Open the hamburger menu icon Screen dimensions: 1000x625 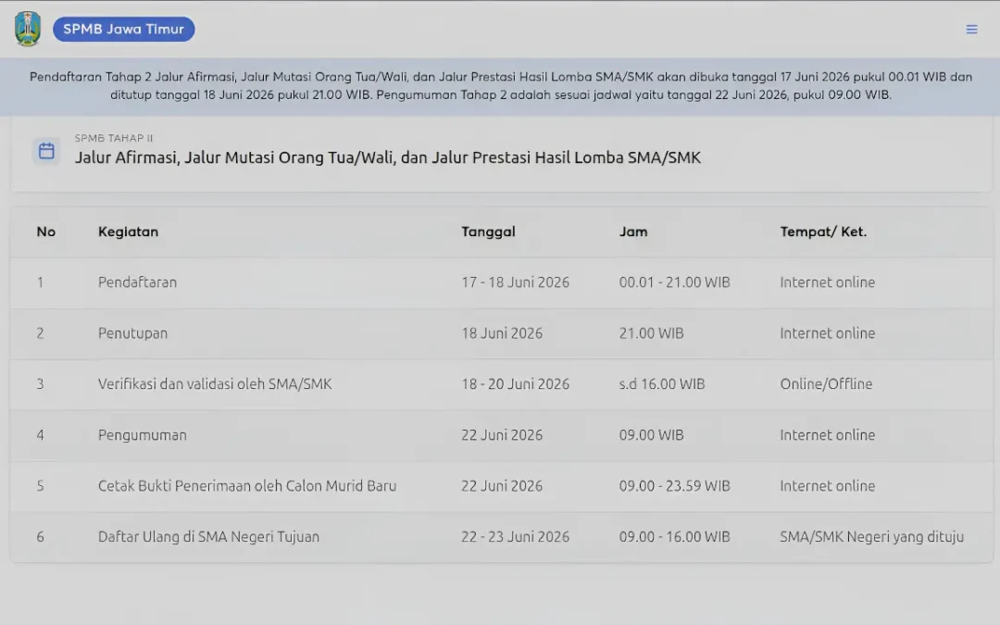[x=971, y=30]
